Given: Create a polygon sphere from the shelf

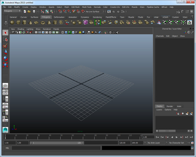Looking at the screenshot, I should point(12,22).
